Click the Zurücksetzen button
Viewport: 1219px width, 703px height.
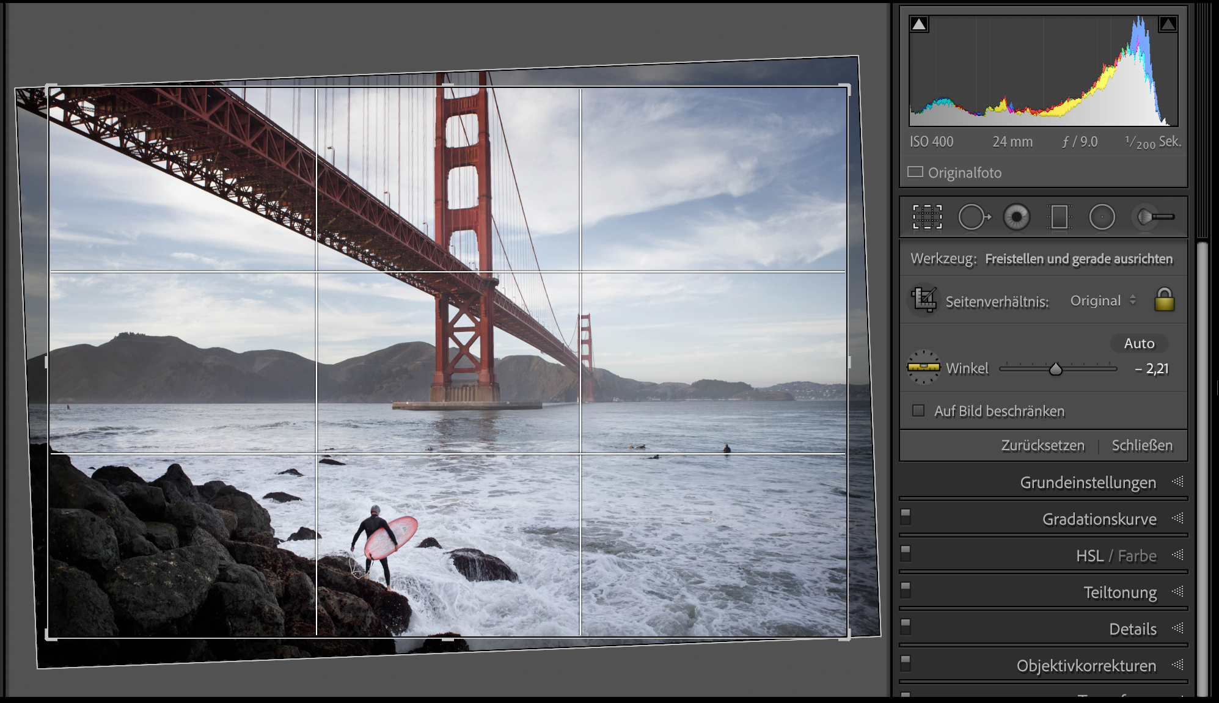[x=1042, y=445]
